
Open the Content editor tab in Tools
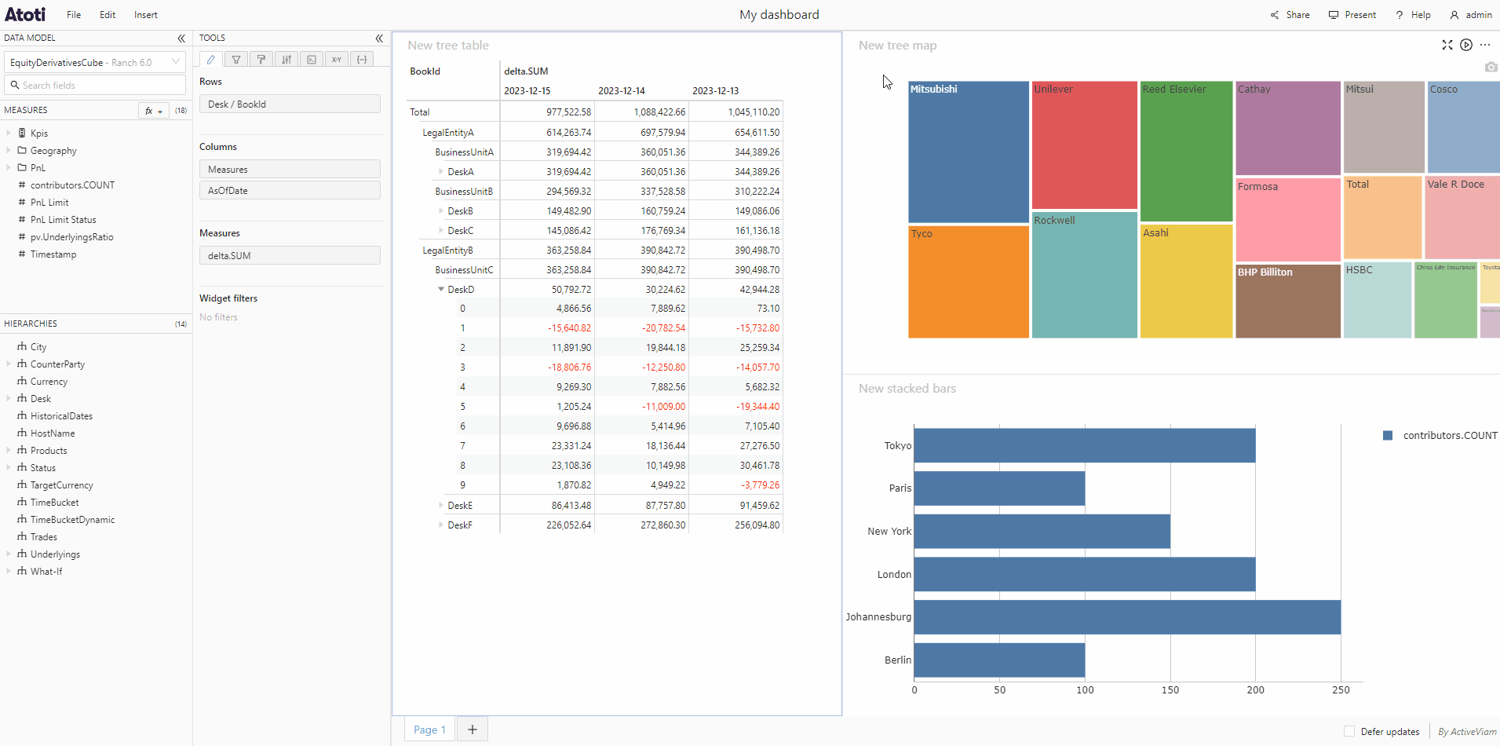tap(211, 60)
